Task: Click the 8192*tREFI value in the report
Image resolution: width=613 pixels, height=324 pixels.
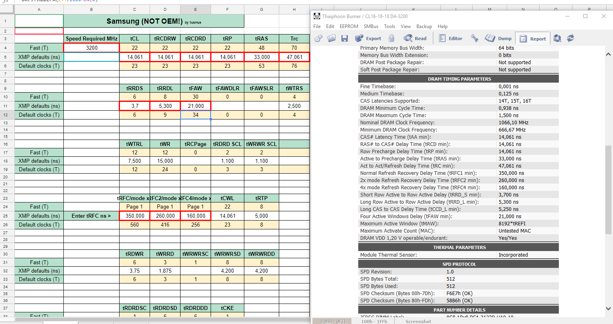Action: click(x=512, y=224)
